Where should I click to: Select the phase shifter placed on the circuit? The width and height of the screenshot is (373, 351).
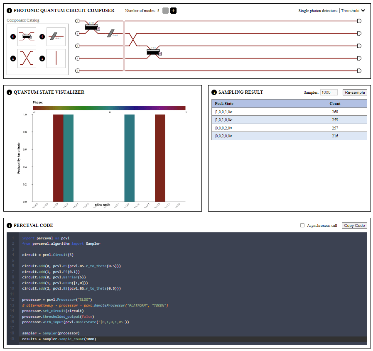(111, 33)
